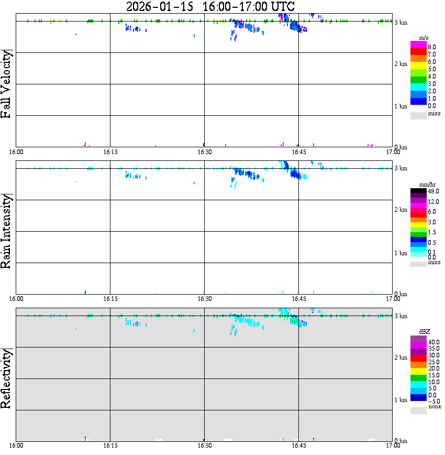Viewport: 445px width, 455px height.
Task: Click the "Reflectivity" vertical axis label
Action: tap(6, 378)
